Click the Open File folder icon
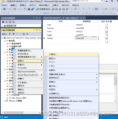118x119 pixels. (x=25, y=9)
